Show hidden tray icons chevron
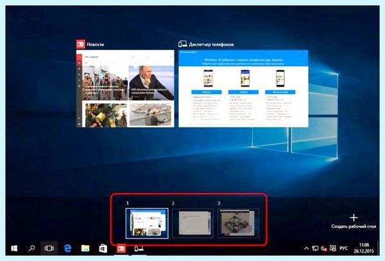The width and height of the screenshot is (385, 261). click(306, 248)
